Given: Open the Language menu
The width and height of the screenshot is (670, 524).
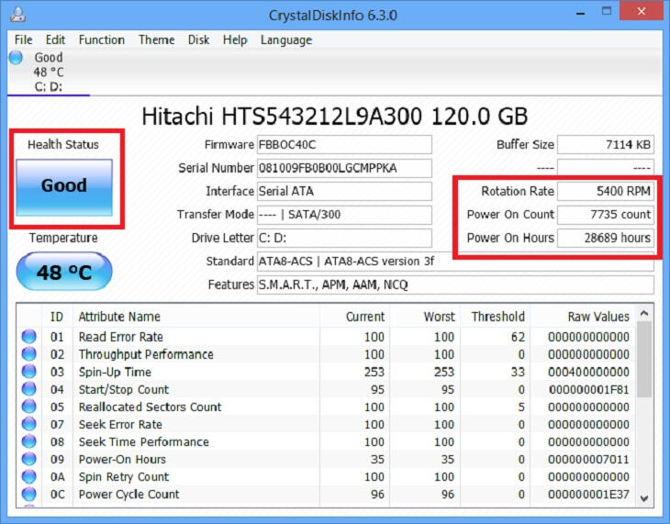Looking at the screenshot, I should click(x=285, y=39).
